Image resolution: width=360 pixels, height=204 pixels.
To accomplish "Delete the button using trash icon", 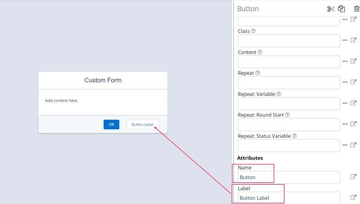I will [x=357, y=9].
